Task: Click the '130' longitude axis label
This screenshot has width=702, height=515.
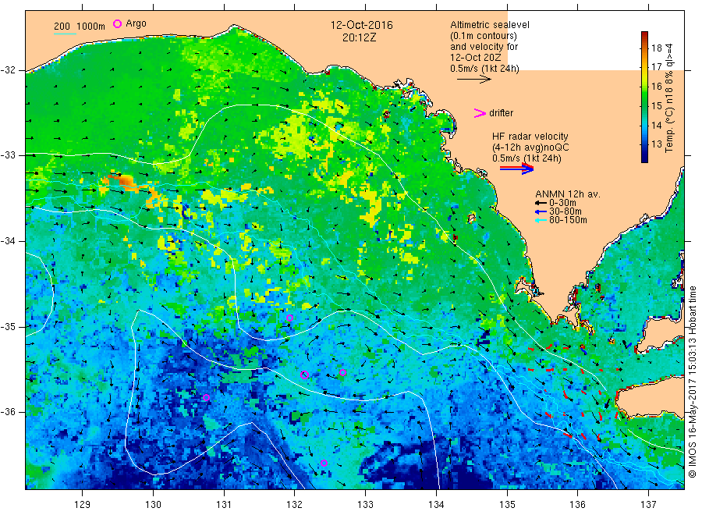Action: point(153,504)
